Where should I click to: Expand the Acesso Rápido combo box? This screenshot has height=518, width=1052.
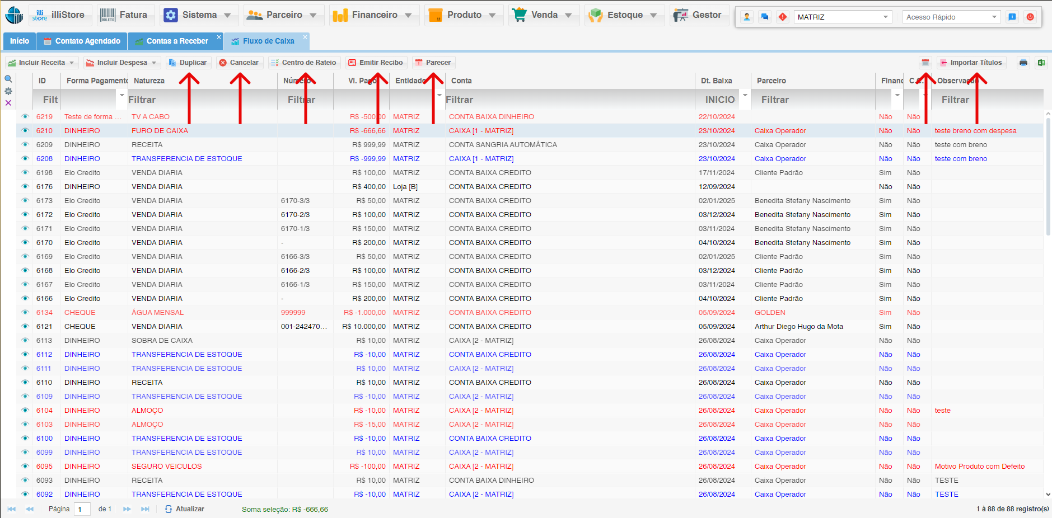pos(994,17)
